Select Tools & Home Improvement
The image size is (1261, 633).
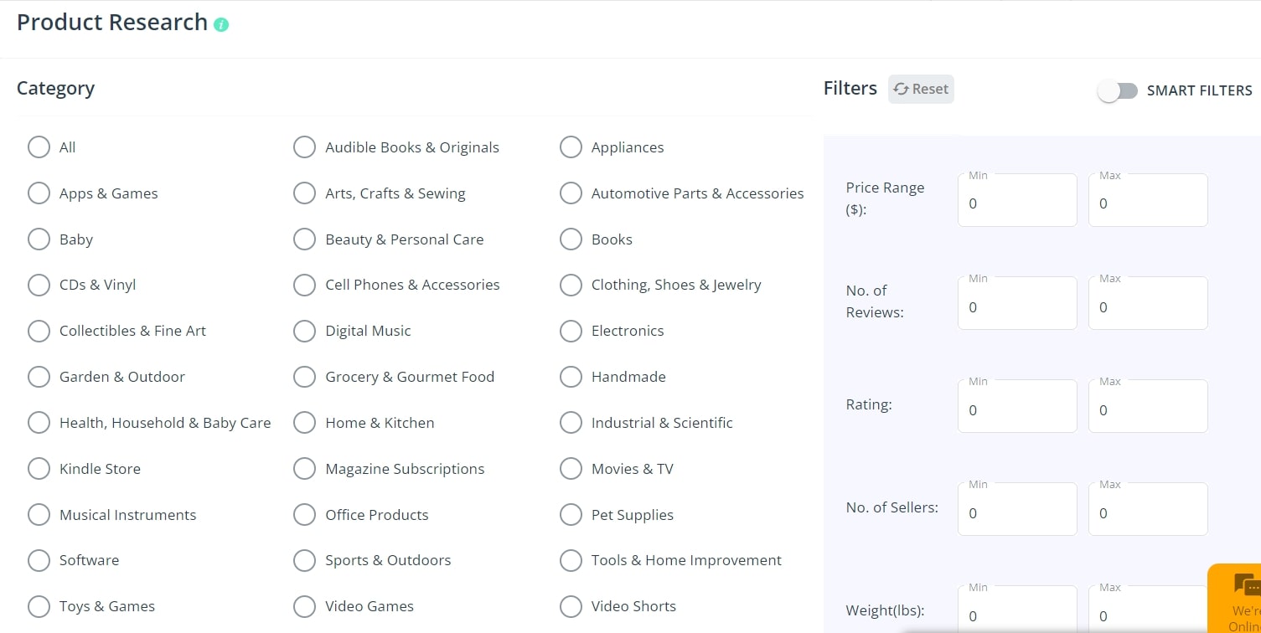pyautogui.click(x=571, y=560)
